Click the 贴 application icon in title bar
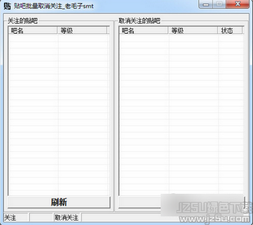Screen dimensions: 253x225 tap(7, 6)
